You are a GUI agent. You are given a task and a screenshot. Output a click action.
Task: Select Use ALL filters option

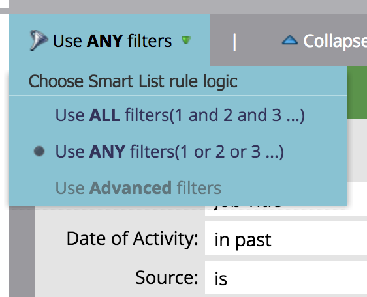pos(180,115)
